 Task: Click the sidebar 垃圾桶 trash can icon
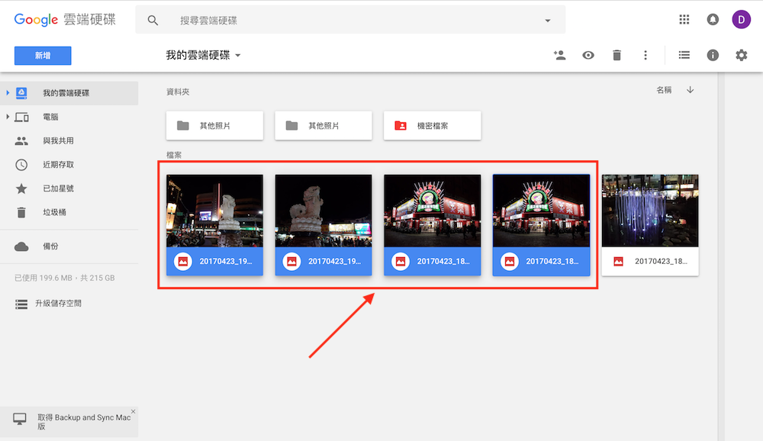pos(21,212)
